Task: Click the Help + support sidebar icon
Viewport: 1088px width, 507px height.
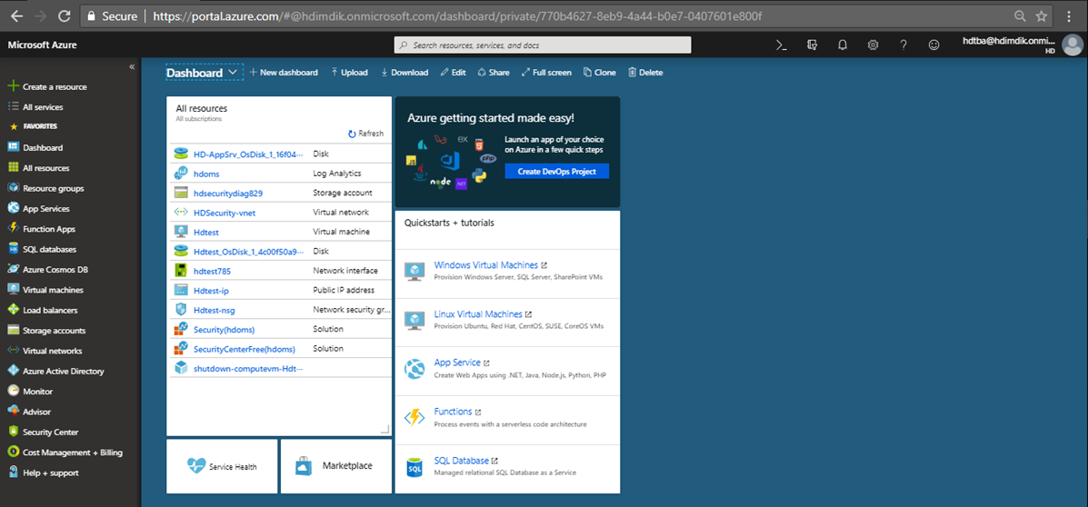Action: pyautogui.click(x=13, y=472)
